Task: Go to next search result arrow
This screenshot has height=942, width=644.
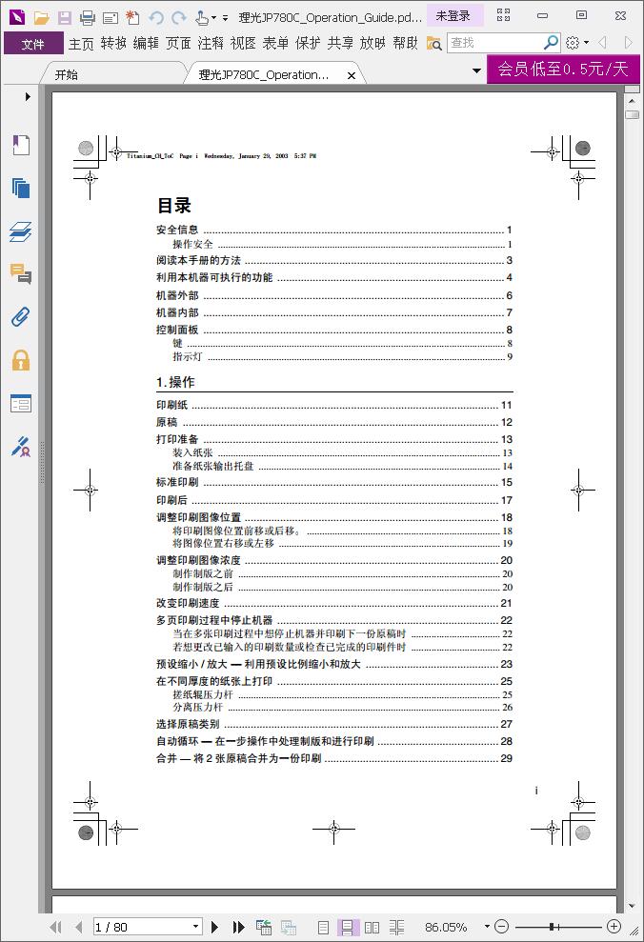Action: click(x=629, y=43)
